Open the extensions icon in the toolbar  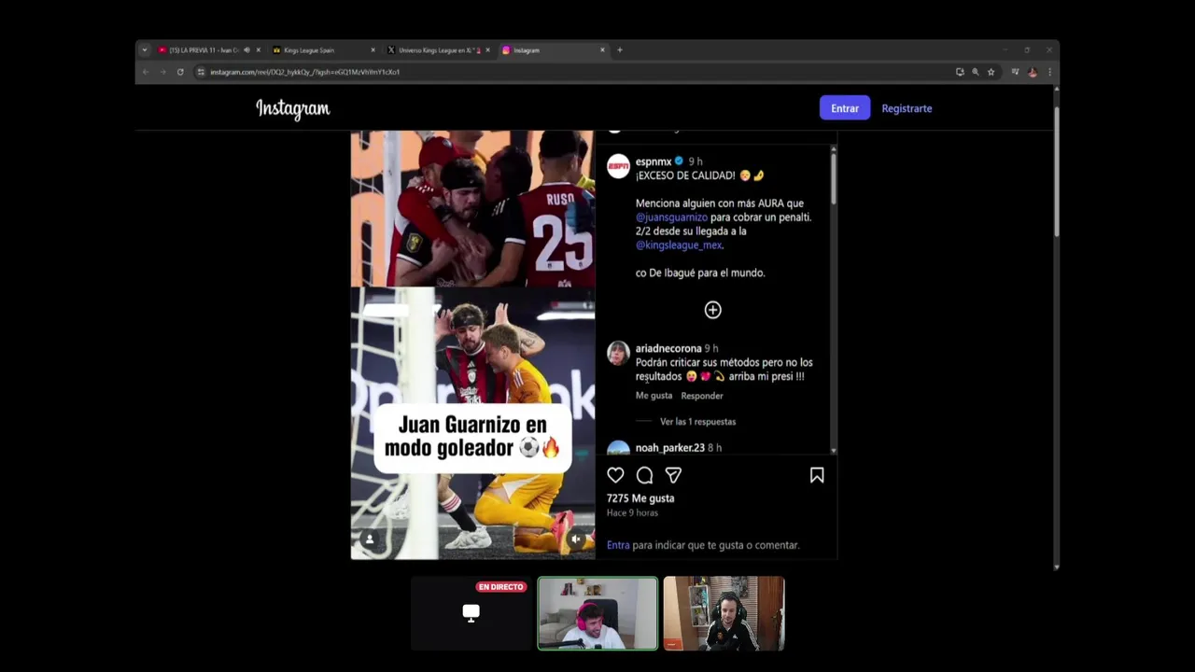pos(1015,72)
